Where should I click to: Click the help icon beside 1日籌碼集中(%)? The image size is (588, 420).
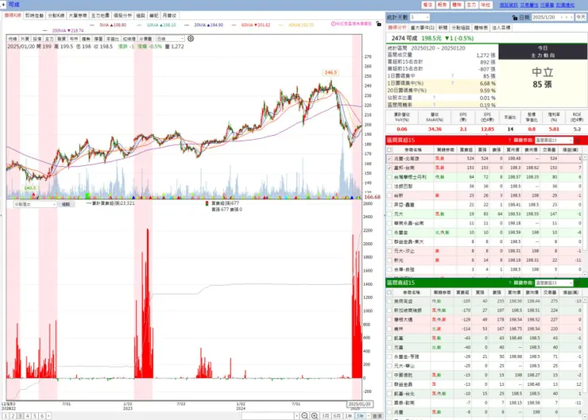click(453, 83)
